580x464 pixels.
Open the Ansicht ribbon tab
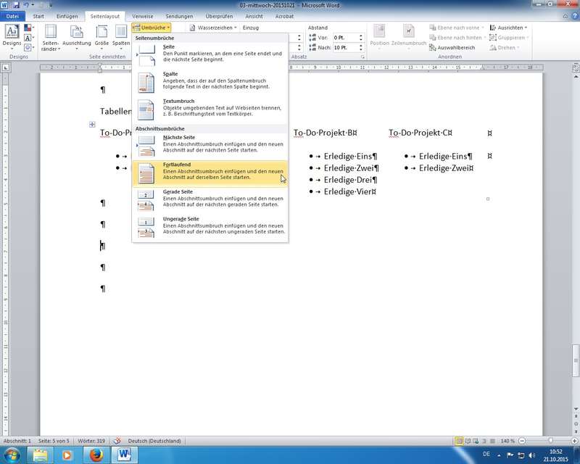254,16
